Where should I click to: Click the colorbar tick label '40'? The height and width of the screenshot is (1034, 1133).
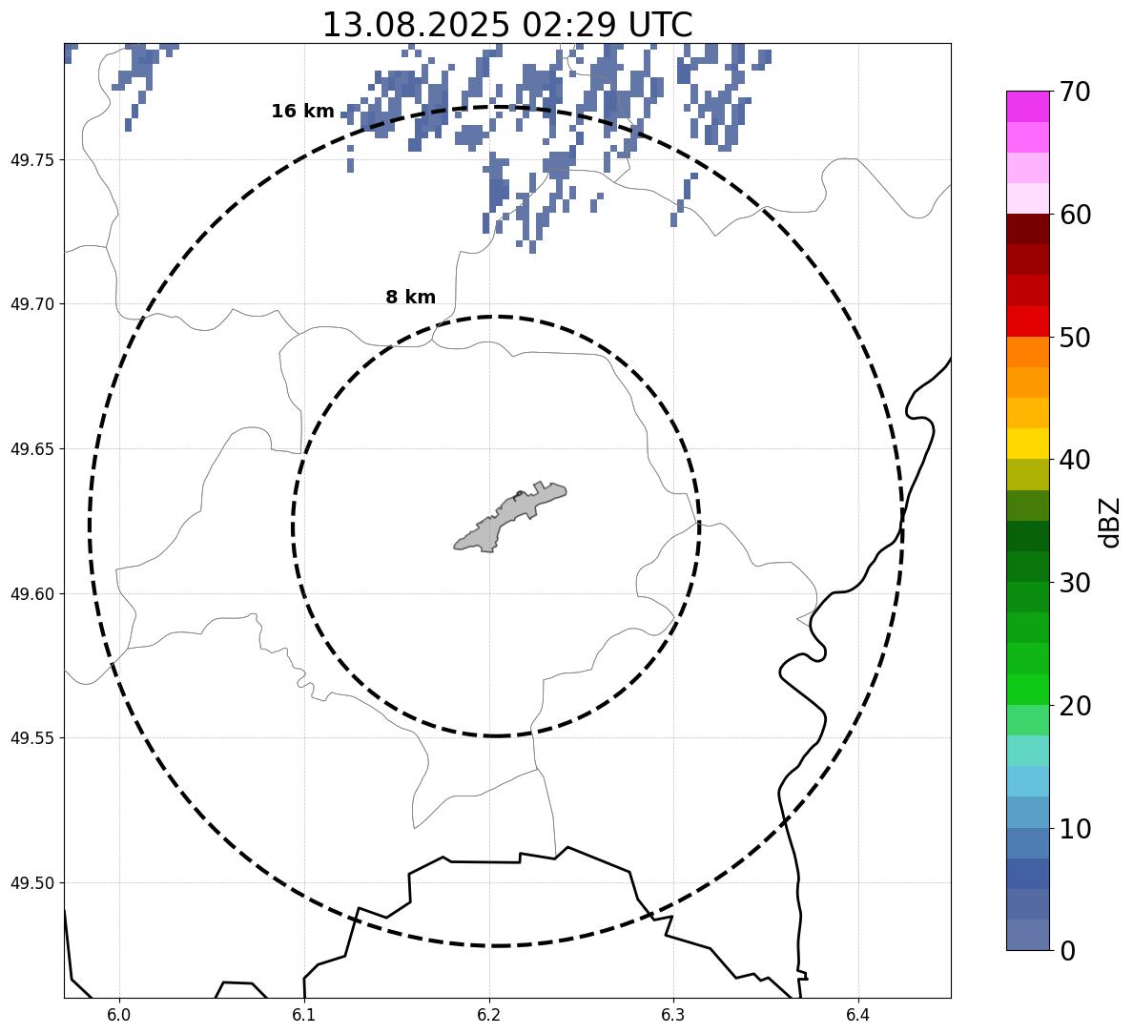pos(1075,460)
